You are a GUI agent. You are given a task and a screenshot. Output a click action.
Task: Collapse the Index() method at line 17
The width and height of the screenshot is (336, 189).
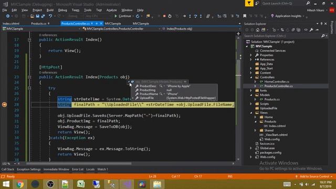[29, 40]
